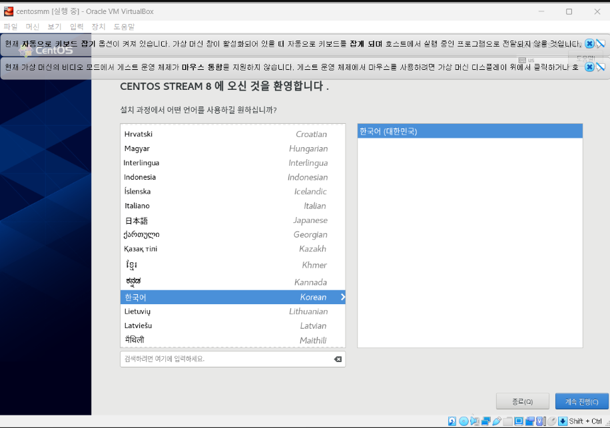
Task: Select 한국어 Korean language row
Action: [232, 297]
